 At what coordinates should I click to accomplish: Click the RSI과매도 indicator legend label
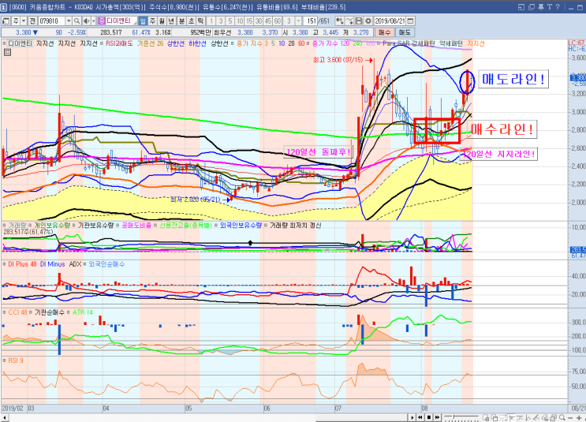(119, 43)
